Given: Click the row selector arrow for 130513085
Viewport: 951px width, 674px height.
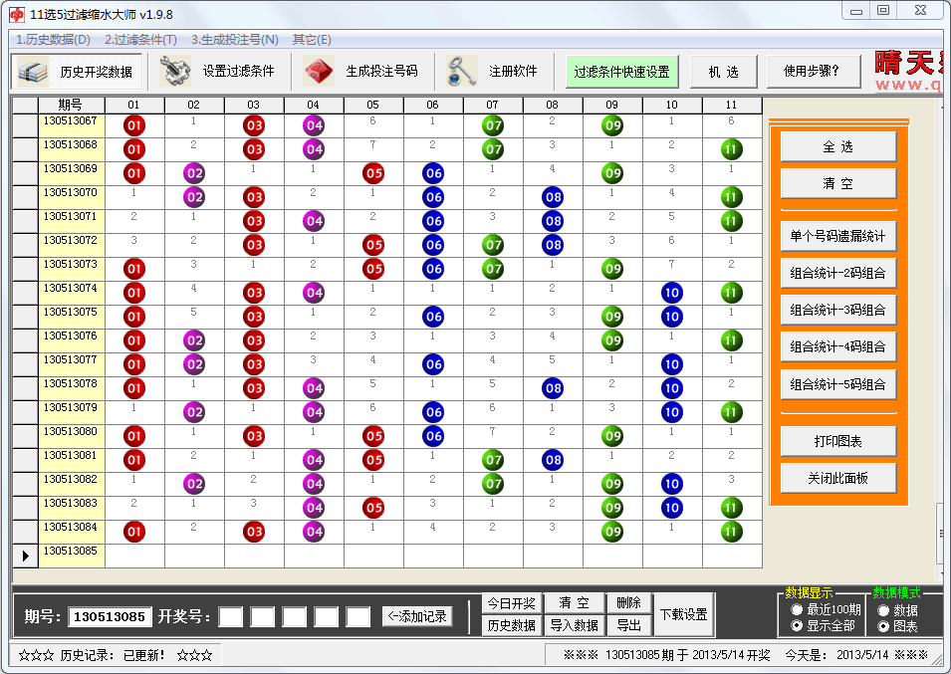Looking at the screenshot, I should click(26, 556).
